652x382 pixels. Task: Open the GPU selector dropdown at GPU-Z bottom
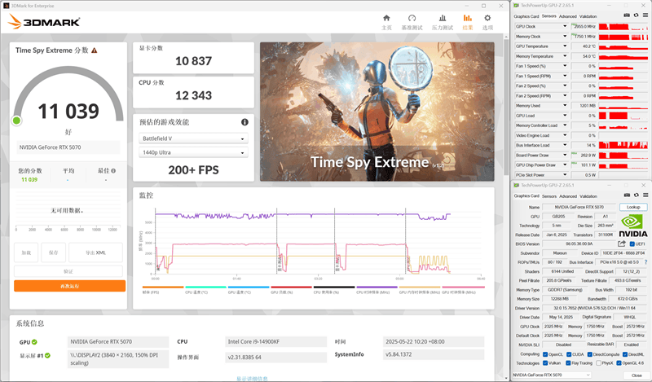552,375
